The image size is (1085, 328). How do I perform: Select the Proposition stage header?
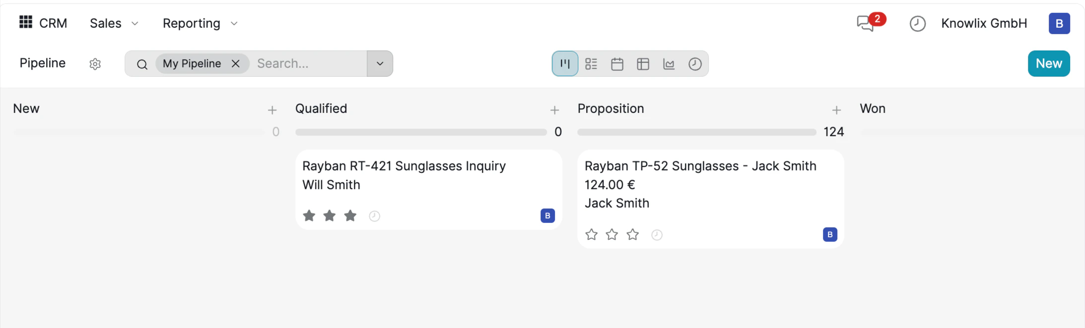coord(610,109)
